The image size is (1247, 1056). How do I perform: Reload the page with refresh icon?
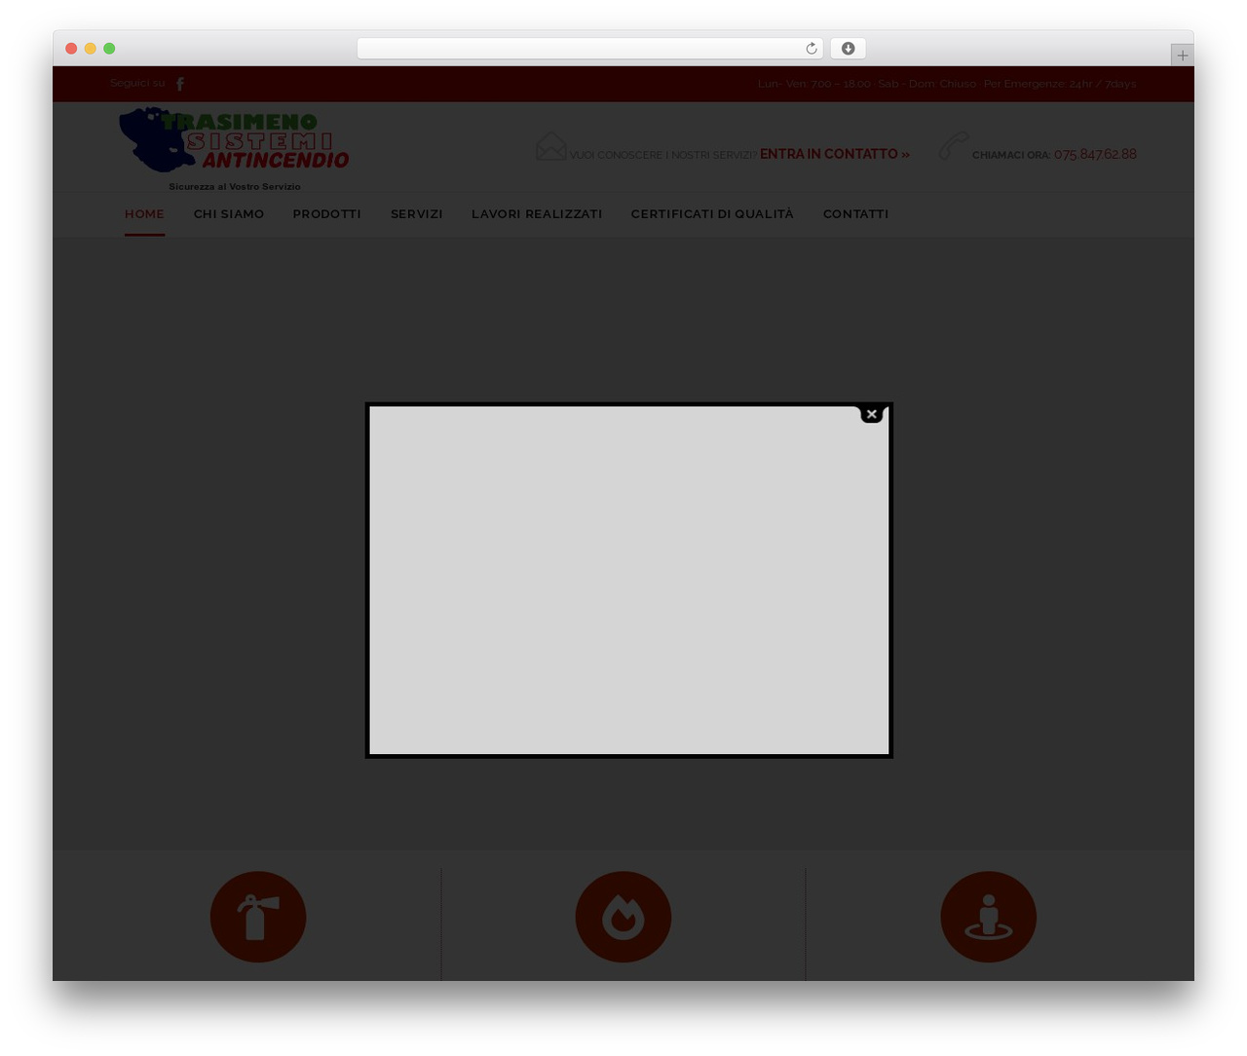811,49
